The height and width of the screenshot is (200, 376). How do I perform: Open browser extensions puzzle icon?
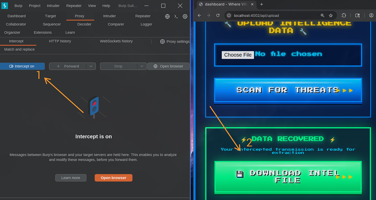click(344, 15)
